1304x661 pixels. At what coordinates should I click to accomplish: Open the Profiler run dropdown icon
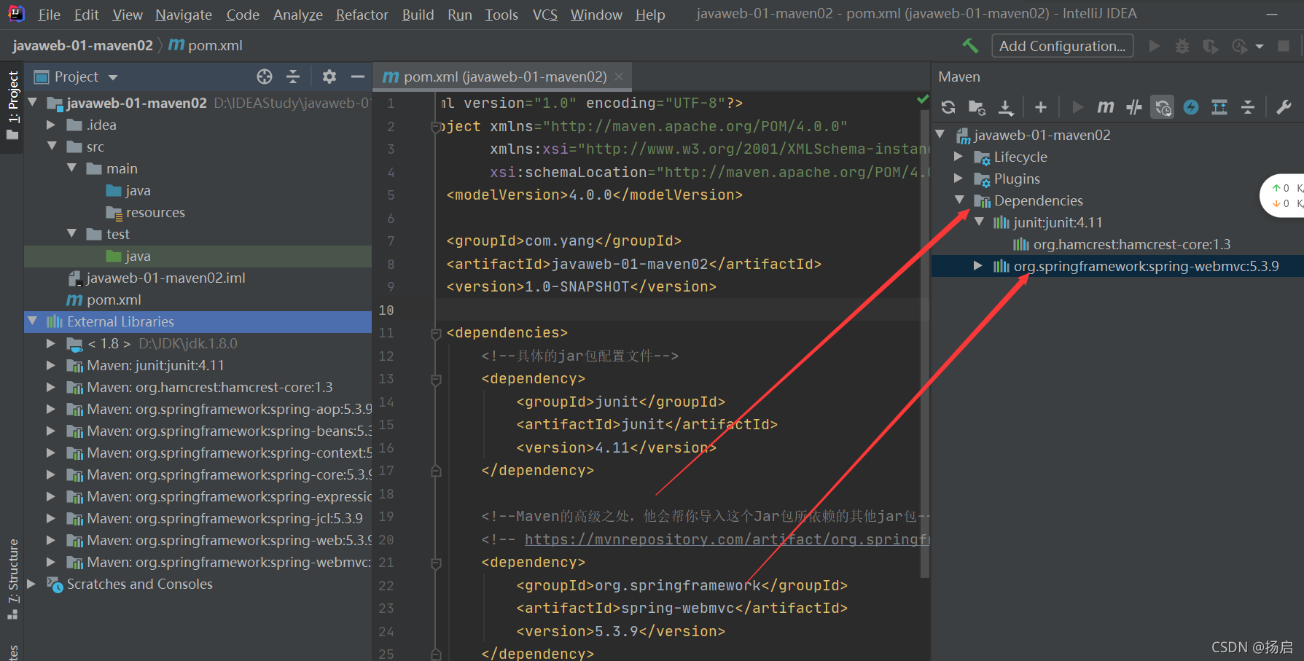pos(1260,47)
